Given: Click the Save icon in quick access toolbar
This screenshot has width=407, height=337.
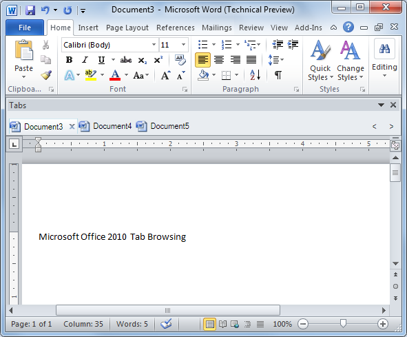Looking at the screenshot, I should click(30, 10).
